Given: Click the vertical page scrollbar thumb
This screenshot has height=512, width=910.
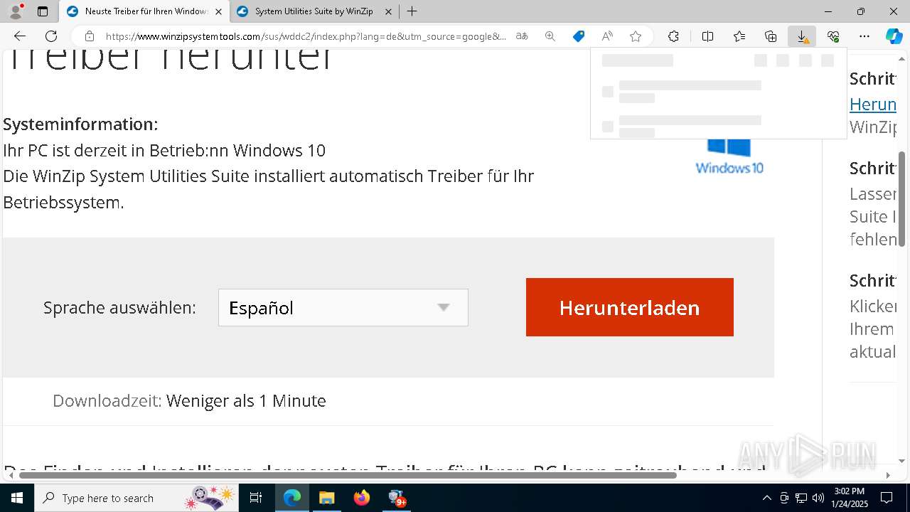Looking at the screenshot, I should (902, 199).
